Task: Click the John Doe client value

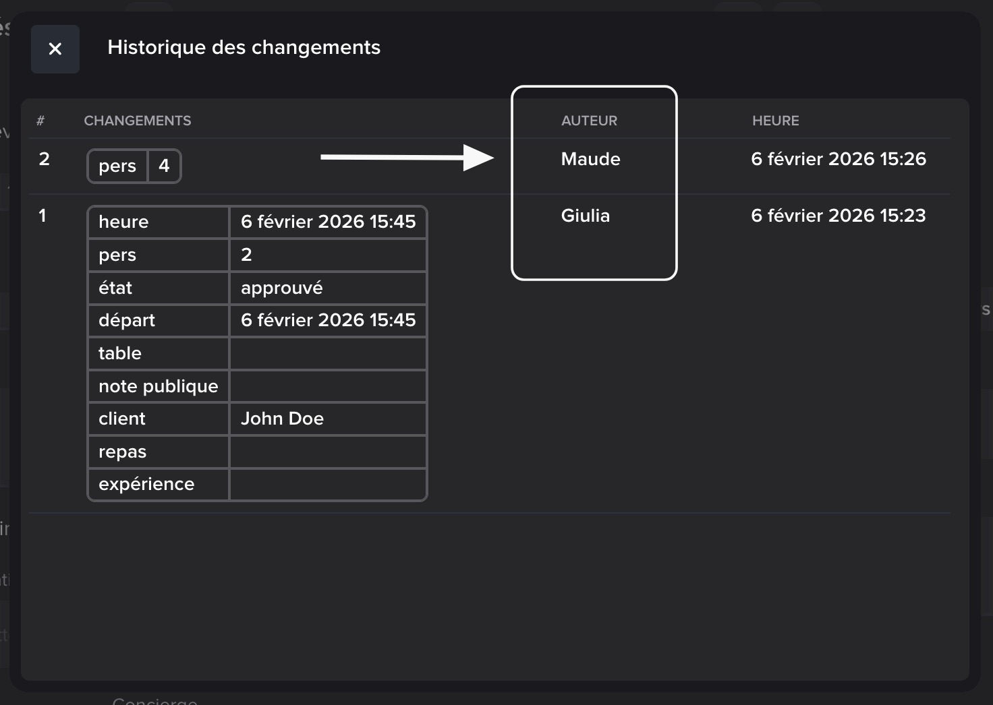Action: click(282, 419)
